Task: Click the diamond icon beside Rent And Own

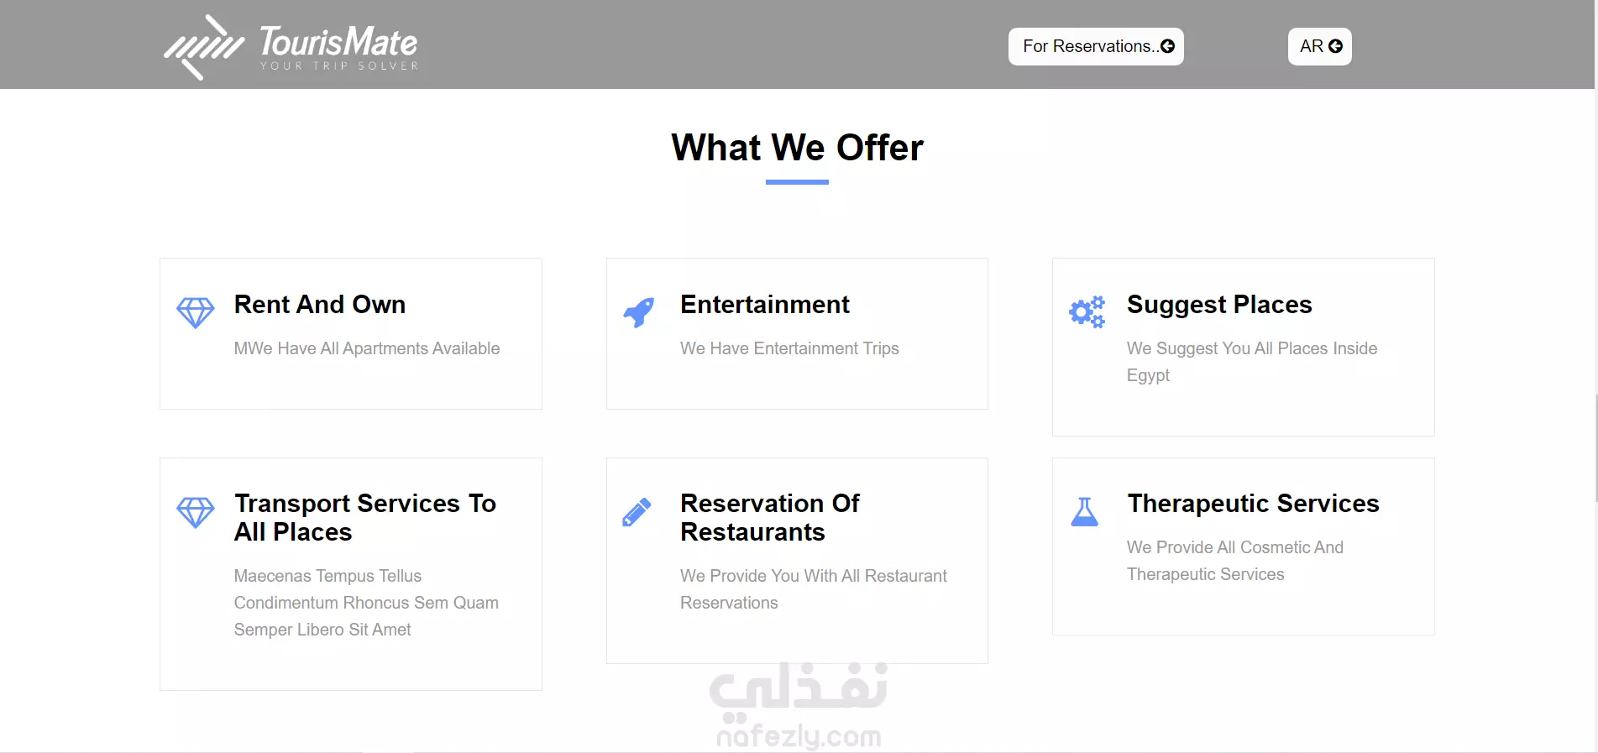Action: [x=196, y=313]
